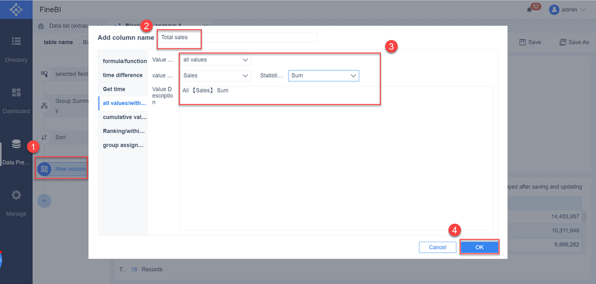The height and width of the screenshot is (284, 596).
Task: Click the Cancel button
Action: [437, 247]
